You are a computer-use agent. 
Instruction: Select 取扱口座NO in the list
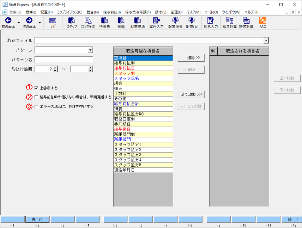pyautogui.click(x=143, y=119)
